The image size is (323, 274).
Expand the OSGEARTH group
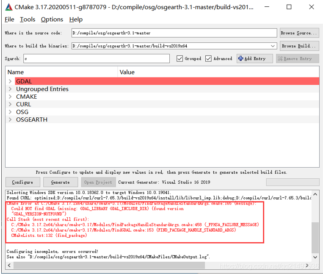pyautogui.click(x=10, y=119)
